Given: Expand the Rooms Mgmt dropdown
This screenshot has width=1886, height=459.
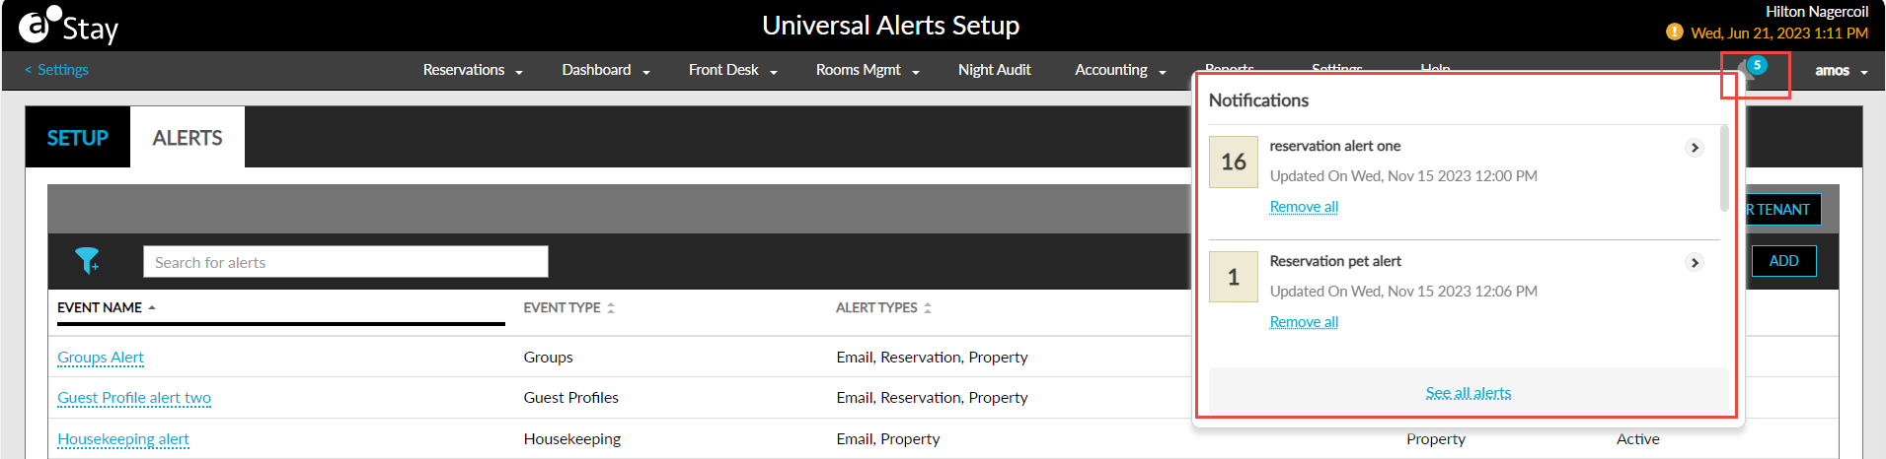Looking at the screenshot, I should tap(868, 70).
